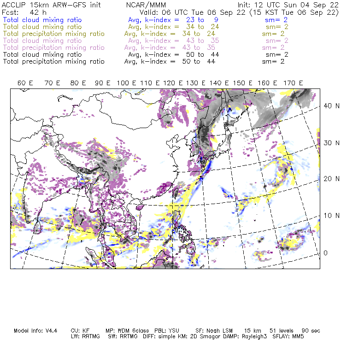Select the '20 N' latitude label
The image size is (341, 341).
click(x=331, y=179)
